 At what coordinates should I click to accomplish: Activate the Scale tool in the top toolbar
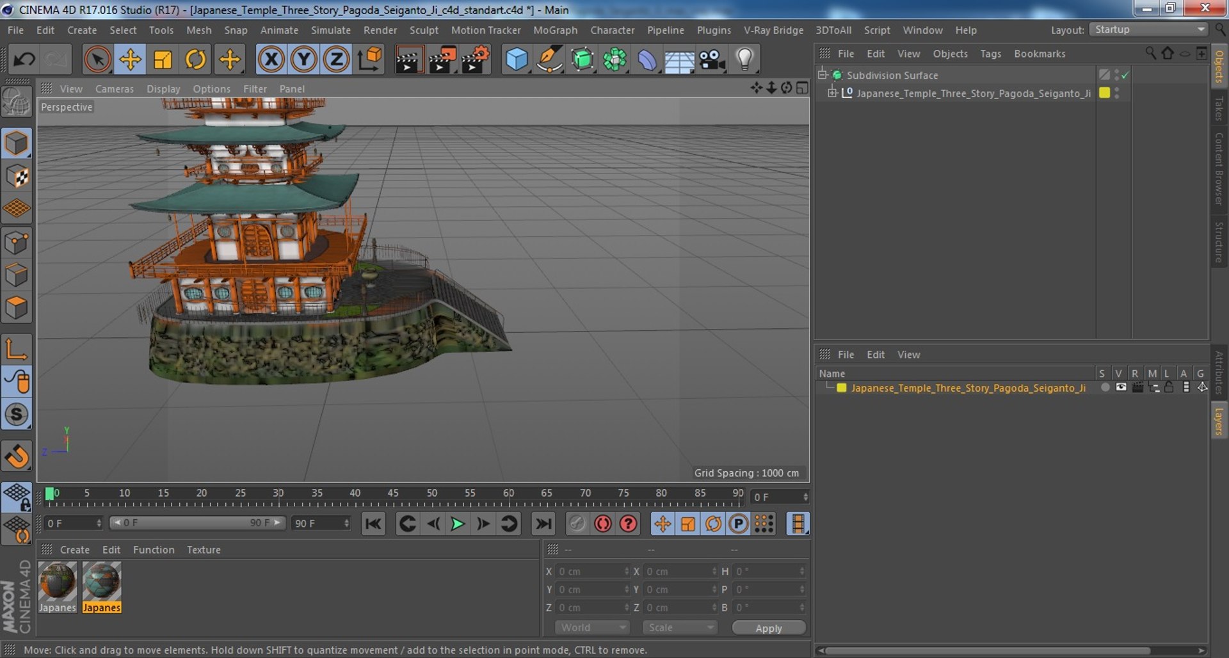(x=163, y=60)
